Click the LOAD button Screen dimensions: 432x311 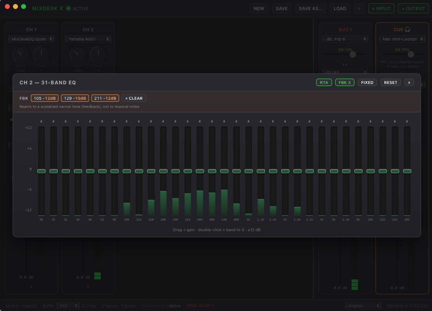[340, 9]
